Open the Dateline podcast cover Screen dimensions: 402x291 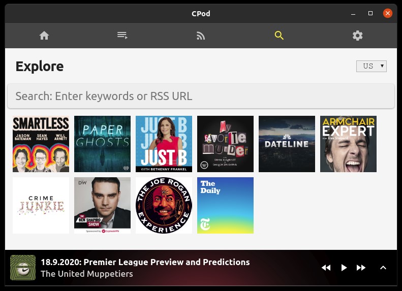[x=287, y=144]
